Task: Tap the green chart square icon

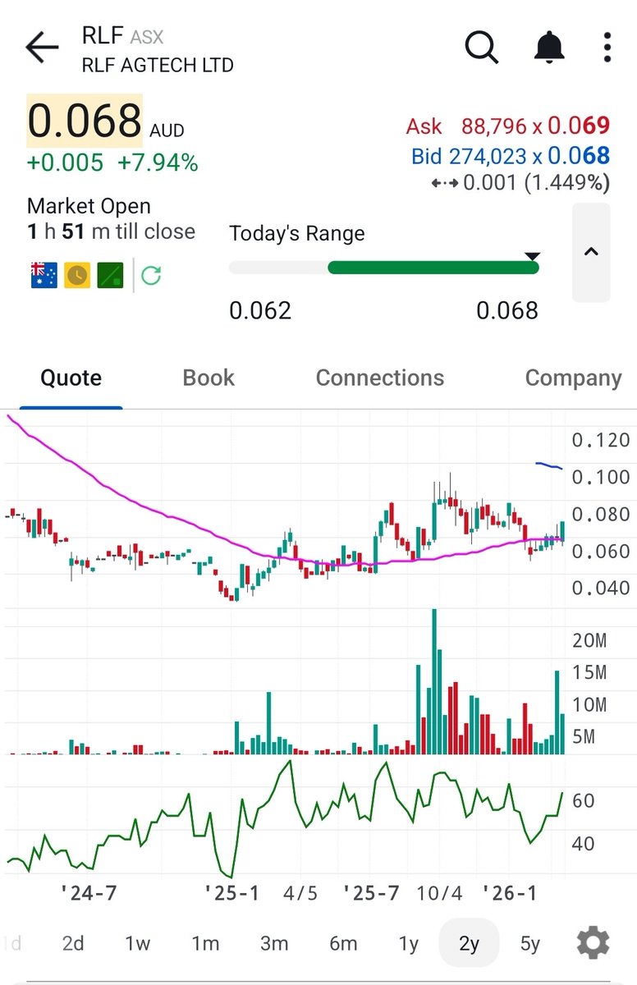Action: pos(110,275)
